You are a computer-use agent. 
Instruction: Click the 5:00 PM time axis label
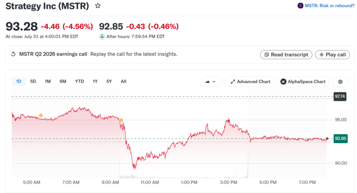(268, 182)
